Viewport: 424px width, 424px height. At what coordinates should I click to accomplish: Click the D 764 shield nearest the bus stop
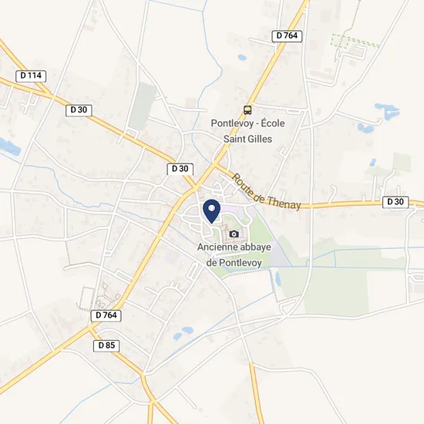point(287,36)
